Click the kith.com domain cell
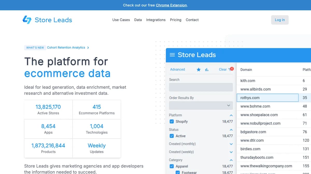 248,81
